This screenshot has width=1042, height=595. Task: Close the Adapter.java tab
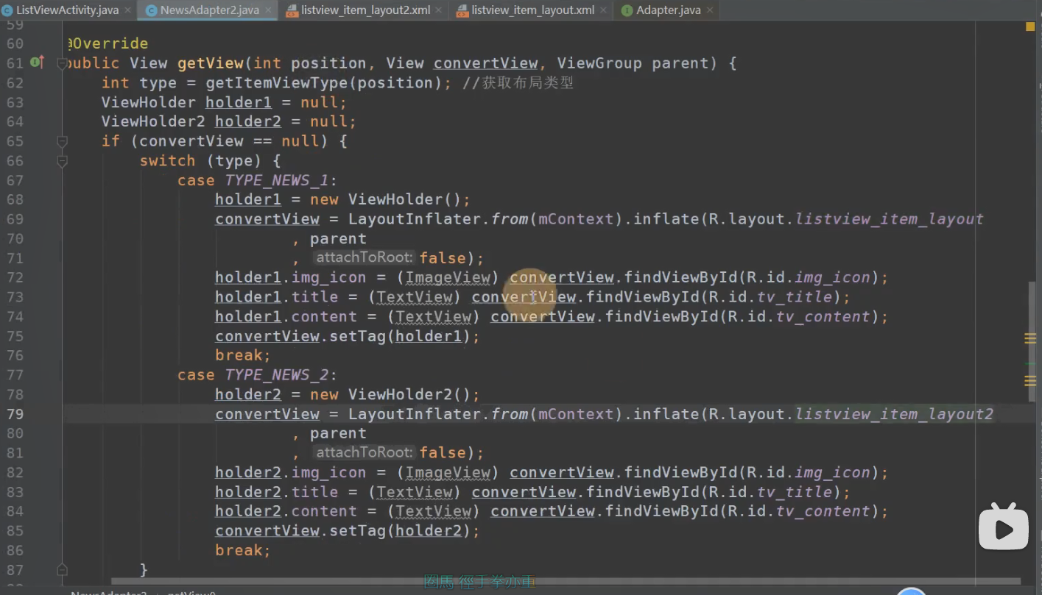click(x=710, y=10)
